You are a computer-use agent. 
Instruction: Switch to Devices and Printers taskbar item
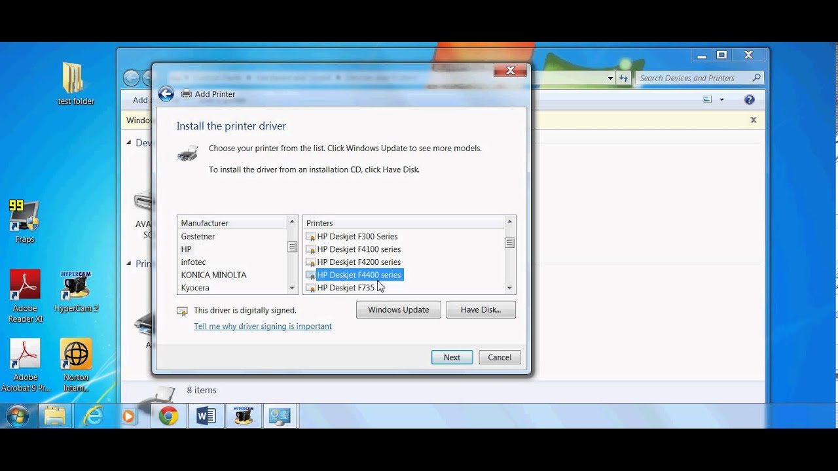click(280, 416)
